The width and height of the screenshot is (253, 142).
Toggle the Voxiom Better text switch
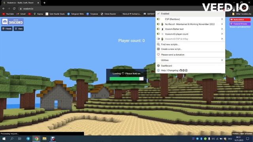click(158, 29)
